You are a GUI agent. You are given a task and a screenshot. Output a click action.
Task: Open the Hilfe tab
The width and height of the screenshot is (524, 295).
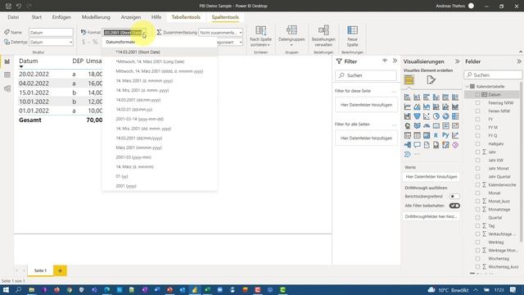point(156,17)
